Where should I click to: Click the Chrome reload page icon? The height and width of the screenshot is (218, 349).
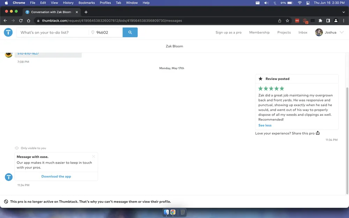tap(21, 21)
